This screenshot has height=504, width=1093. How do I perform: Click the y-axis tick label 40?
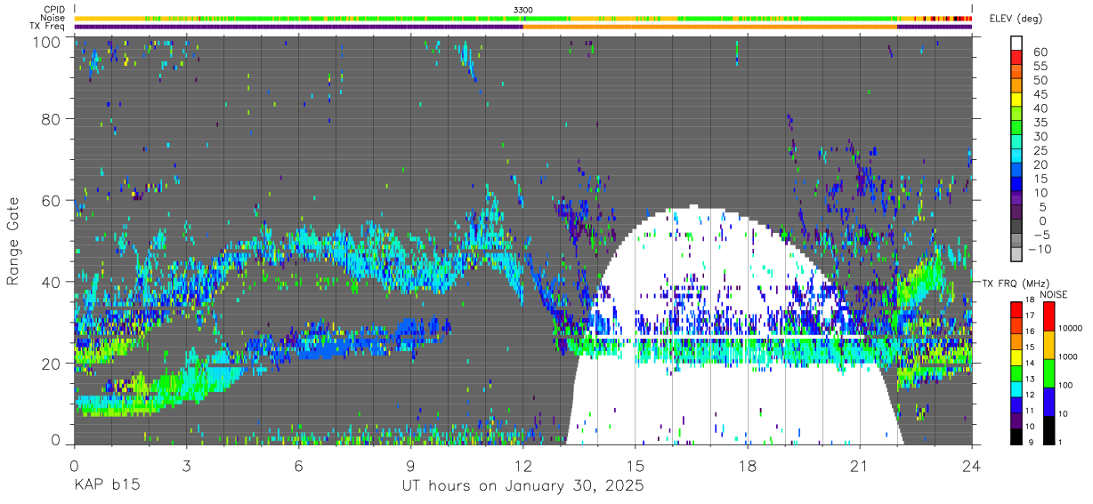click(x=53, y=282)
